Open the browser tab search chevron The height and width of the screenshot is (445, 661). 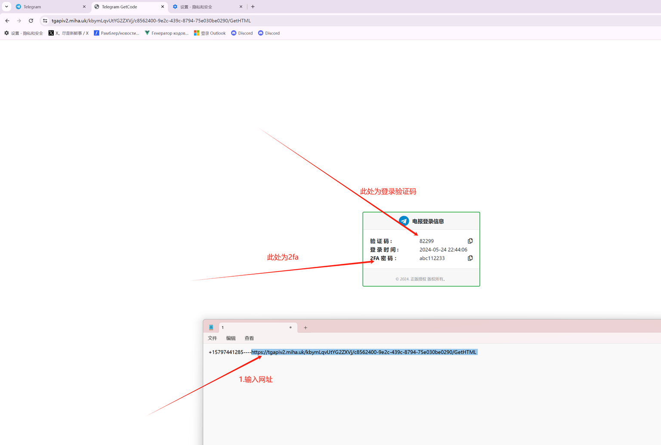tap(6, 6)
